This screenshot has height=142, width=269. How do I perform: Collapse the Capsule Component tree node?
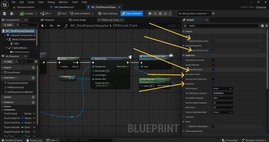(x=5, y=35)
